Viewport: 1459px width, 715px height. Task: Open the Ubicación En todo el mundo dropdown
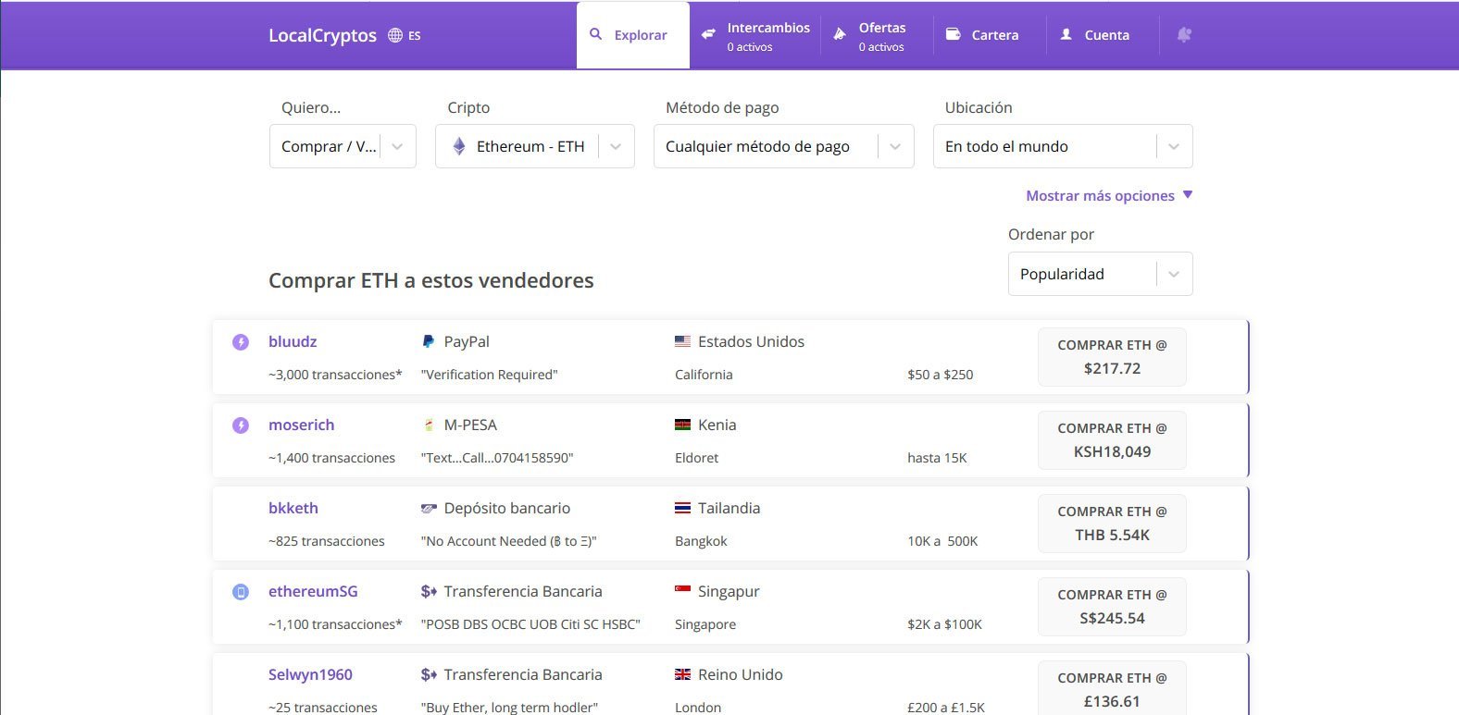coord(1063,146)
